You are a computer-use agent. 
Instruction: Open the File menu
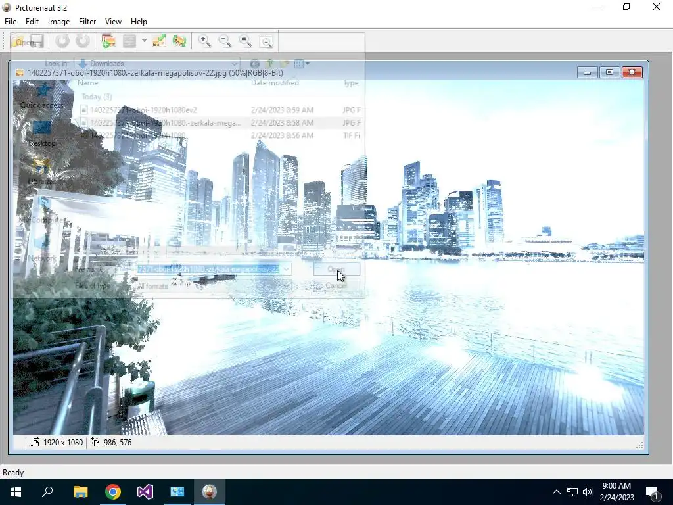11,22
